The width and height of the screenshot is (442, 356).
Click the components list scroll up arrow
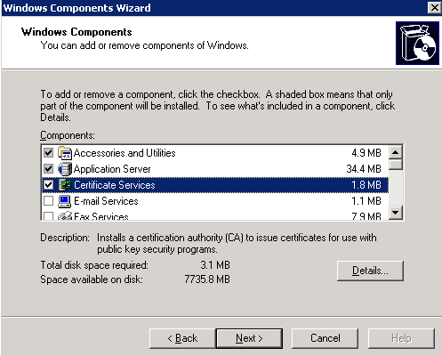point(396,152)
